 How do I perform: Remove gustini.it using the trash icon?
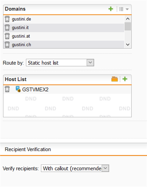pyautogui.click(x=7, y=28)
